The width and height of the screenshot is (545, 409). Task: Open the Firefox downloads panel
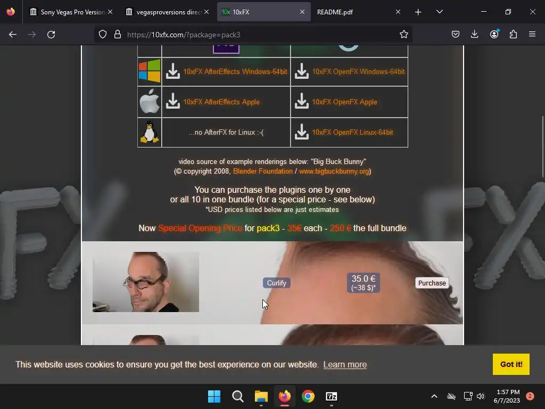(x=474, y=34)
